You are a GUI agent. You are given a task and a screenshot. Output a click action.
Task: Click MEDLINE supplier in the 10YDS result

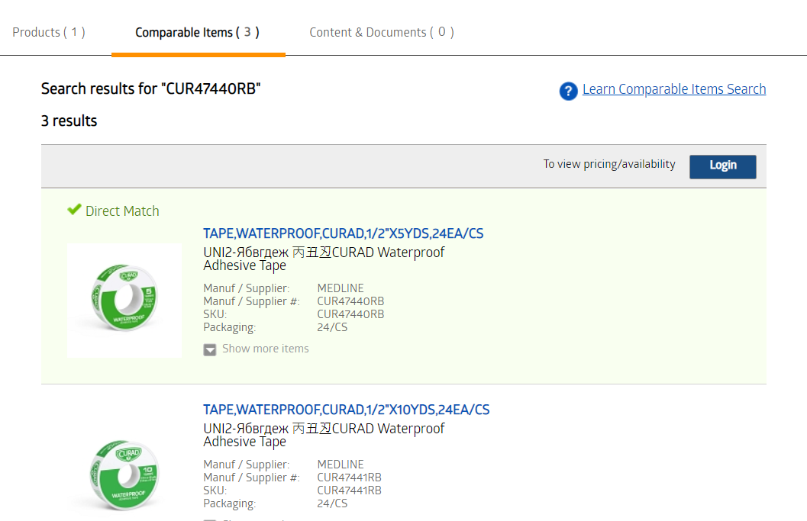click(341, 465)
